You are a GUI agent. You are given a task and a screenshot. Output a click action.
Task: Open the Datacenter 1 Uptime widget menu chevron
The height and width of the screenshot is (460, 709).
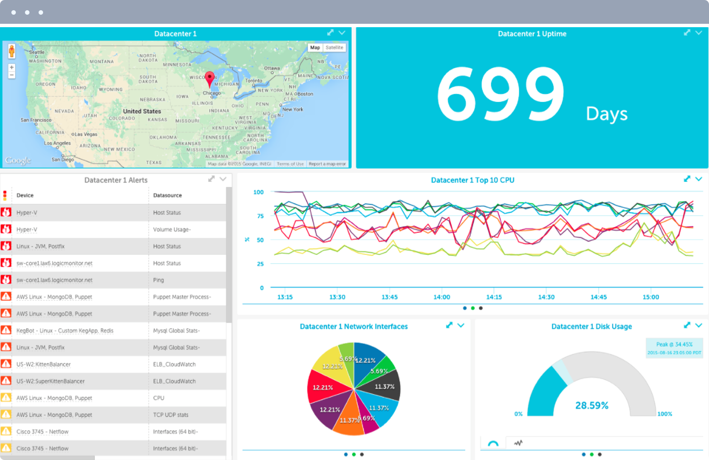(699, 33)
